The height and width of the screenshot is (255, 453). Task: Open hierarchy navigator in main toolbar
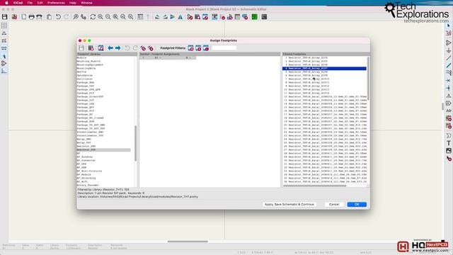click(x=140, y=17)
